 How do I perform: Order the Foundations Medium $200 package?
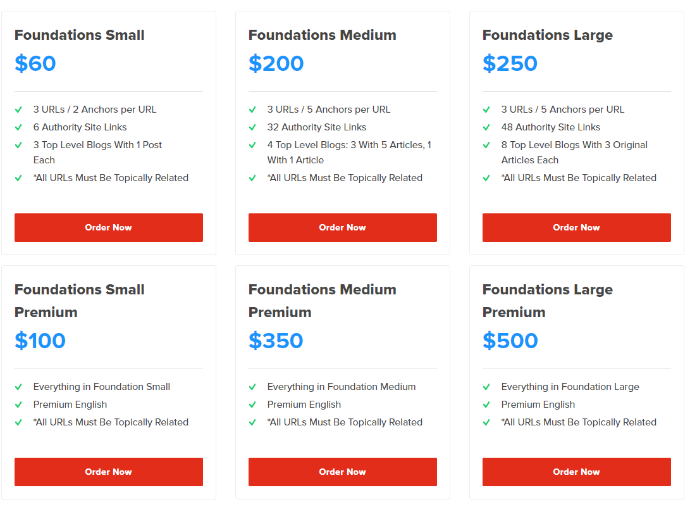coord(342,228)
